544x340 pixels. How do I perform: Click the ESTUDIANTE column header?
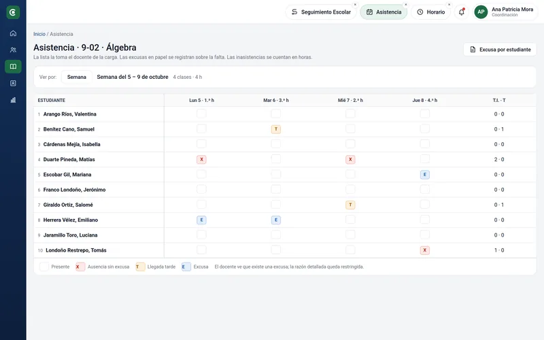pos(52,100)
